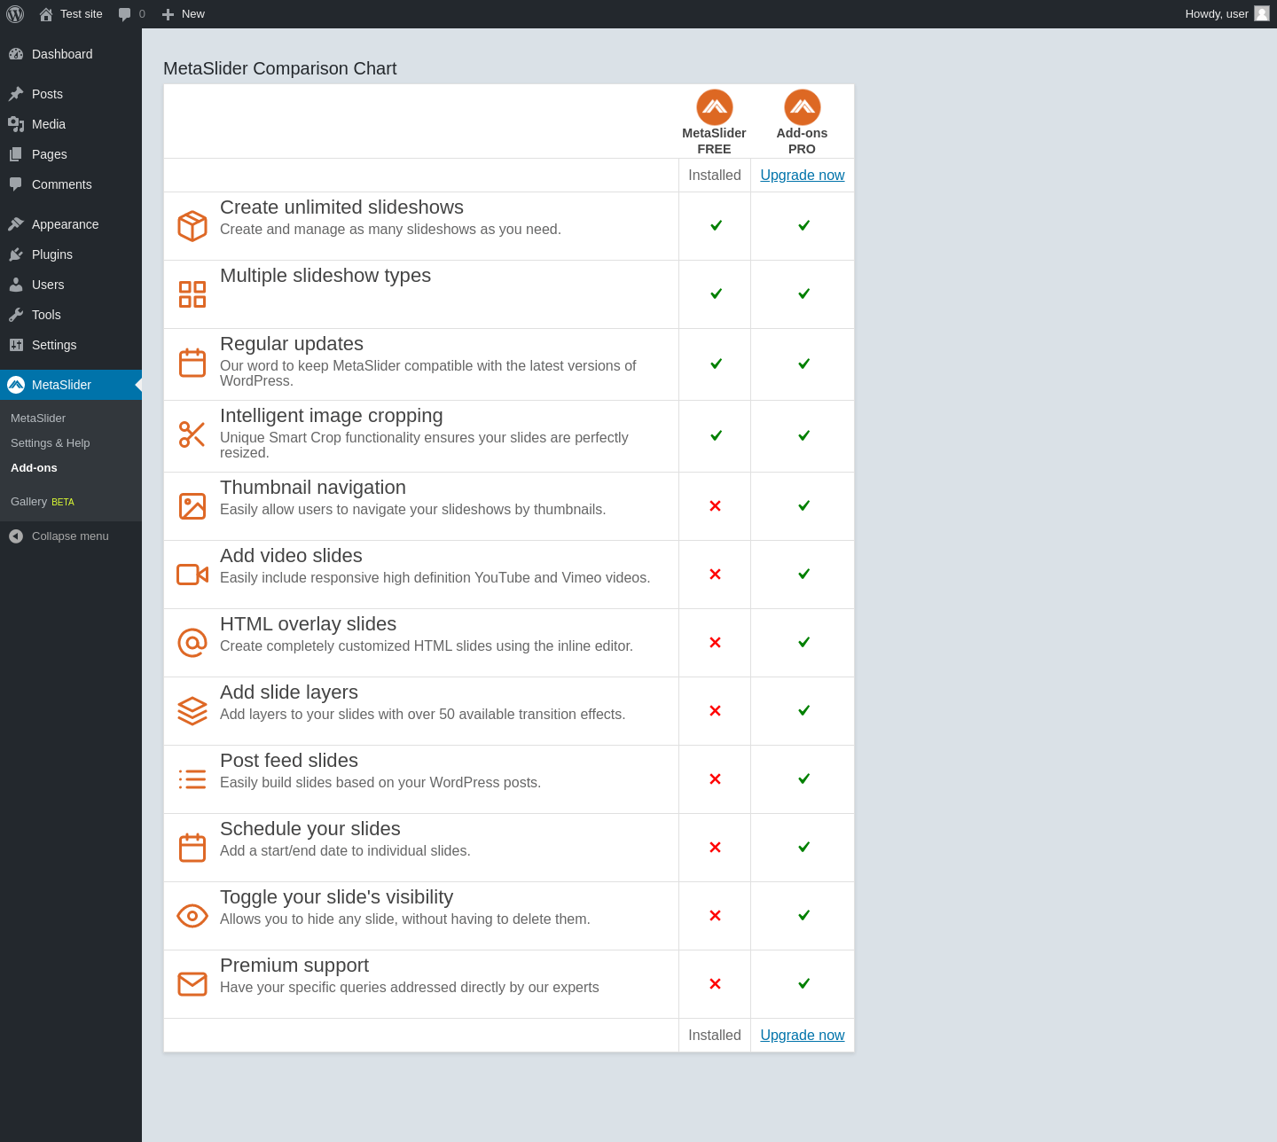The image size is (1277, 1142).
Task: Click the Intelligent image cropping heading
Action: tap(332, 416)
